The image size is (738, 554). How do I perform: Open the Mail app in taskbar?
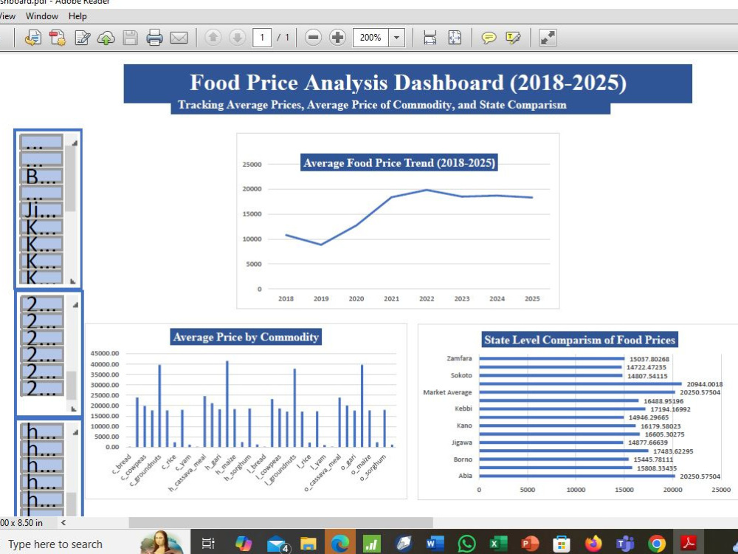click(277, 544)
